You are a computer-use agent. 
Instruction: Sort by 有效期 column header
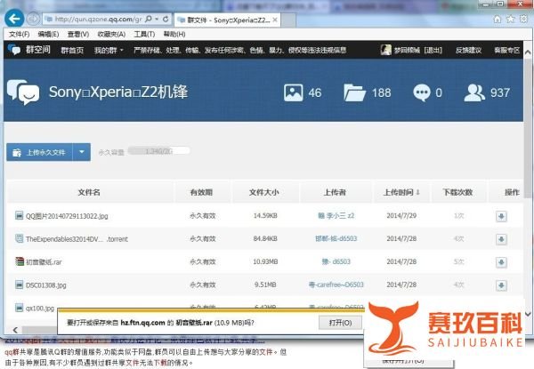tap(201, 192)
